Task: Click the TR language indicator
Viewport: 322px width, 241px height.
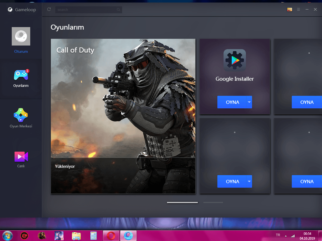Action: (x=278, y=235)
